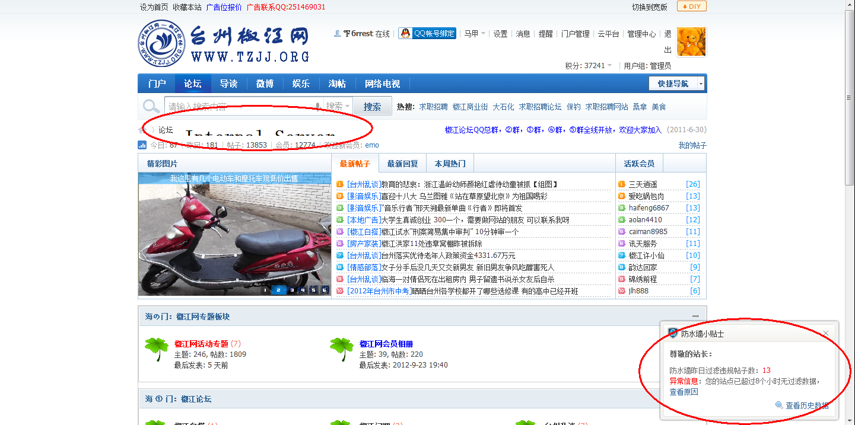Click the 椒江网会员相册 forum link

point(386,344)
